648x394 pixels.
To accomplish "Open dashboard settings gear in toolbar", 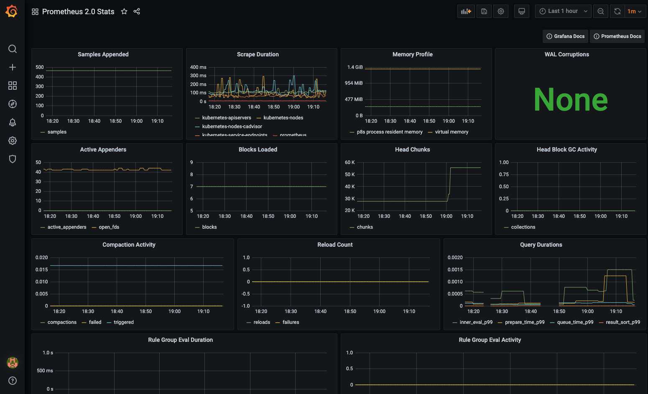I will [x=501, y=11].
